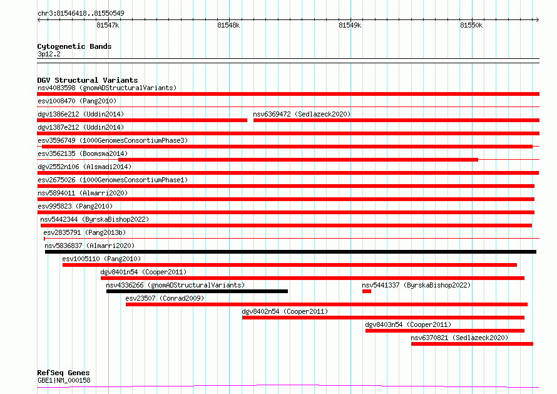
Task: Click nsv5441337 (ByrskaBishop2022) label
Action: [x=416, y=285]
